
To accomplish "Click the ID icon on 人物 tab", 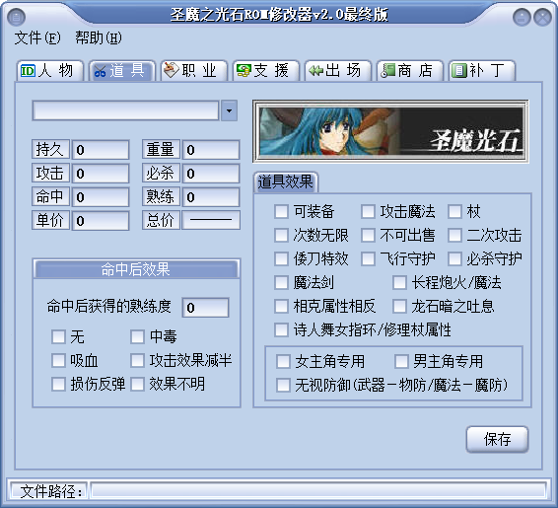I will 28,71.
